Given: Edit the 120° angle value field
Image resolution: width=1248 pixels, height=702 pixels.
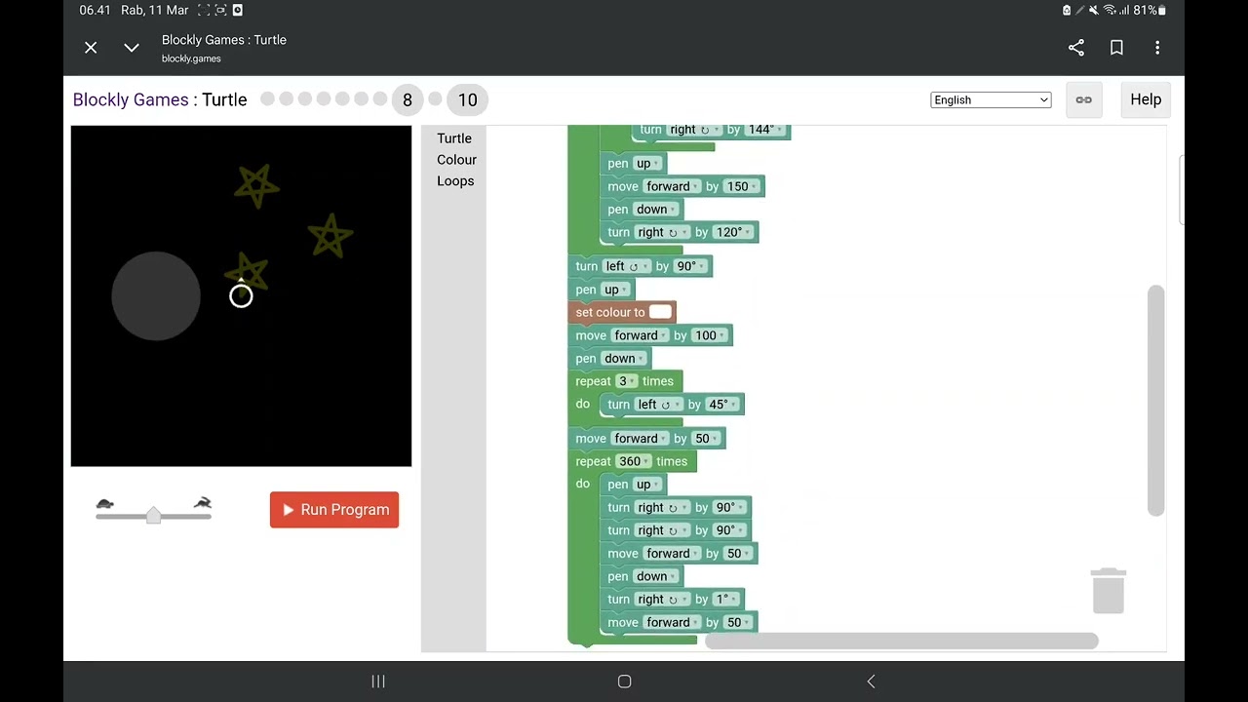Looking at the screenshot, I should pyautogui.click(x=732, y=232).
